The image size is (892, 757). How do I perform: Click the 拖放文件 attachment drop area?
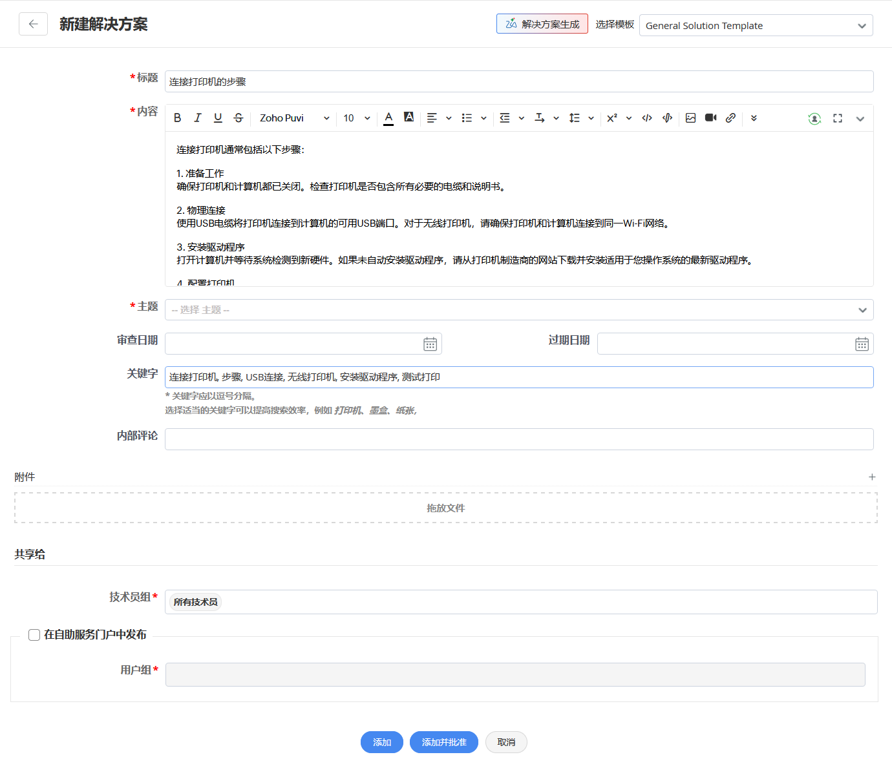[445, 508]
